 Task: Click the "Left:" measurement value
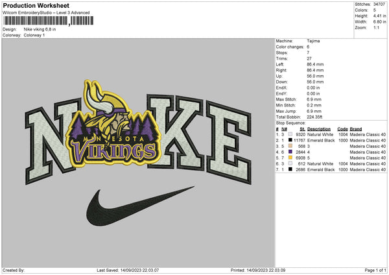315,64
